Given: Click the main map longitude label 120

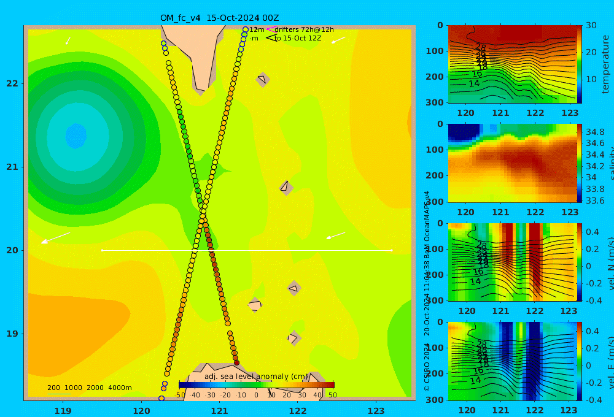Looking at the screenshot, I should coord(141,411).
